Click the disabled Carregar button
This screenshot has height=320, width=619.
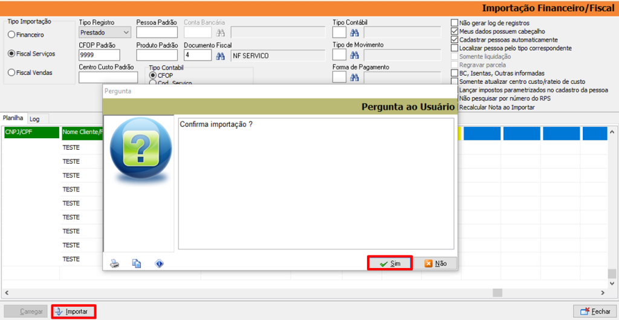point(26,312)
